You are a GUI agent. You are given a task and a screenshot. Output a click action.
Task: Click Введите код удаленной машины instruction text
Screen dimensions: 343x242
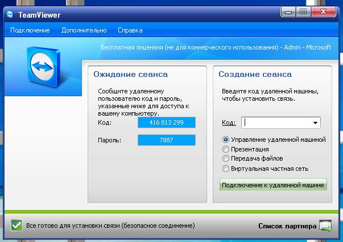pos(270,95)
